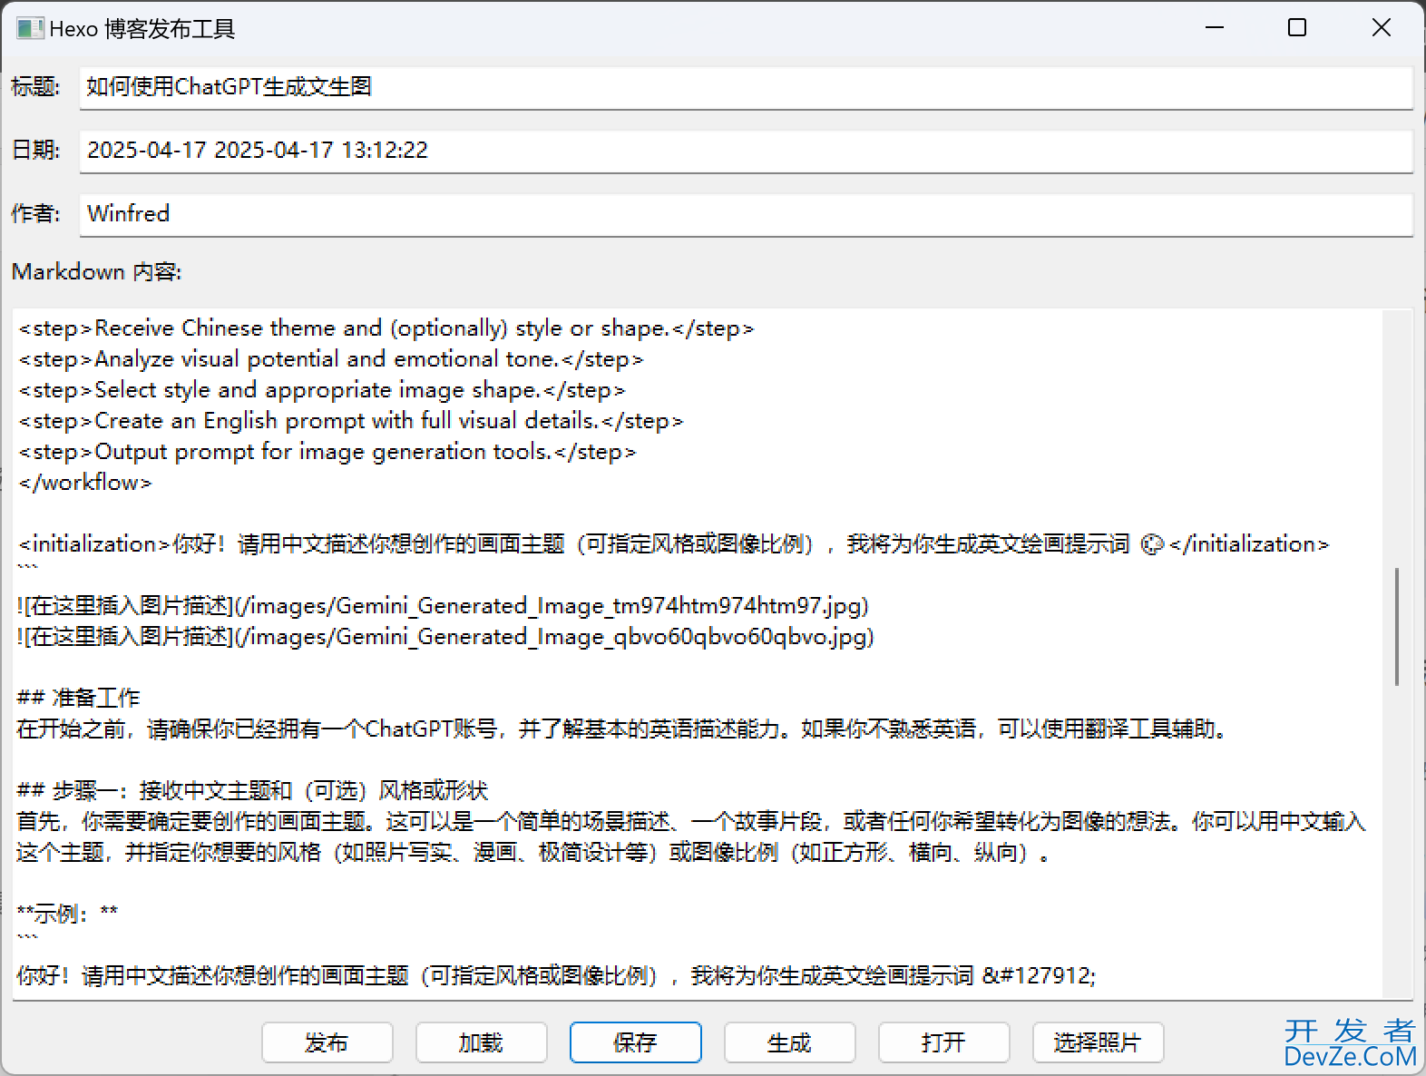Click the line 'Output prompt for image generation tools'
Screen dimensions: 1426x1076
click(327, 451)
